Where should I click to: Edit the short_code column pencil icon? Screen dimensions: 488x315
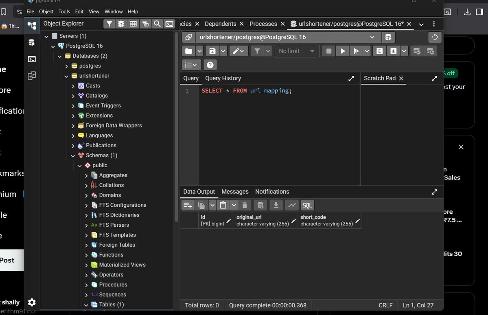(357, 221)
